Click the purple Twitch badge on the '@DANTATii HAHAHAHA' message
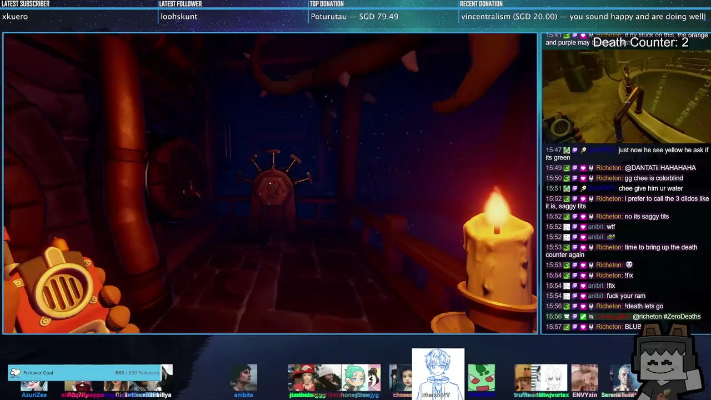Image resolution: width=711 pixels, height=400 pixels. pyautogui.click(x=575, y=168)
